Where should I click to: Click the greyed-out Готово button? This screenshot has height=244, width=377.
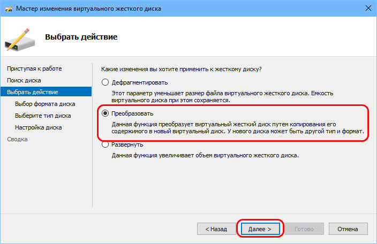pyautogui.click(x=304, y=229)
